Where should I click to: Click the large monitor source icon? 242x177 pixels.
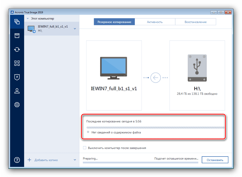[x=114, y=68]
